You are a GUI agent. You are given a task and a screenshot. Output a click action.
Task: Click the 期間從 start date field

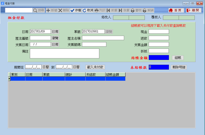(33, 67)
